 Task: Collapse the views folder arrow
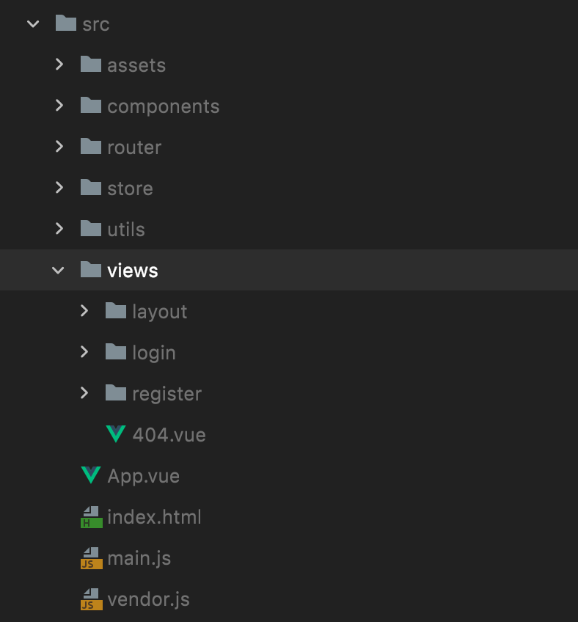pyautogui.click(x=58, y=271)
